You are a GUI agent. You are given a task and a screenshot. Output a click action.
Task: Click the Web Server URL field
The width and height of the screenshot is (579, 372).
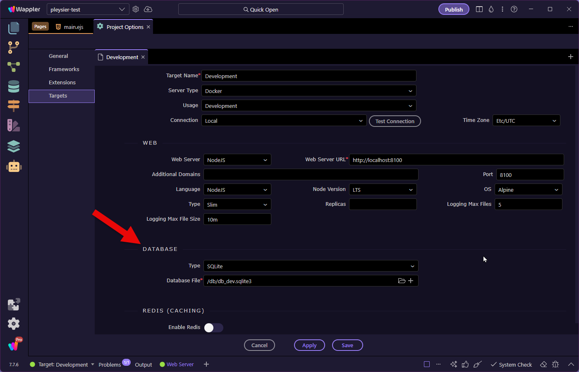[x=456, y=160]
